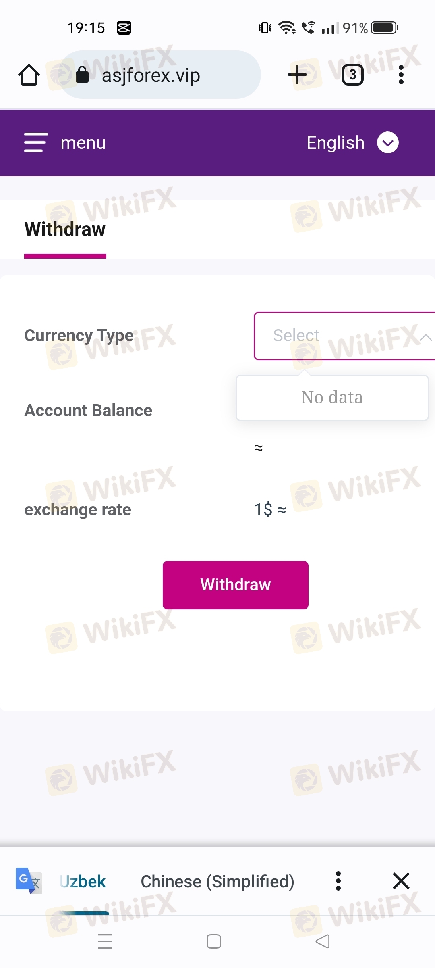Viewport: 435px width, 968px height.
Task: Tap the menu label text
Action: (x=83, y=143)
